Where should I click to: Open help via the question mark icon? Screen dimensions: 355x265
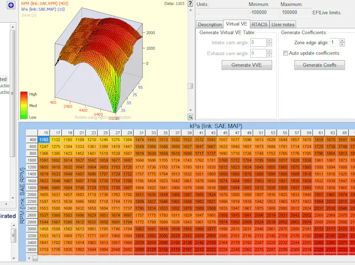pos(190,4)
